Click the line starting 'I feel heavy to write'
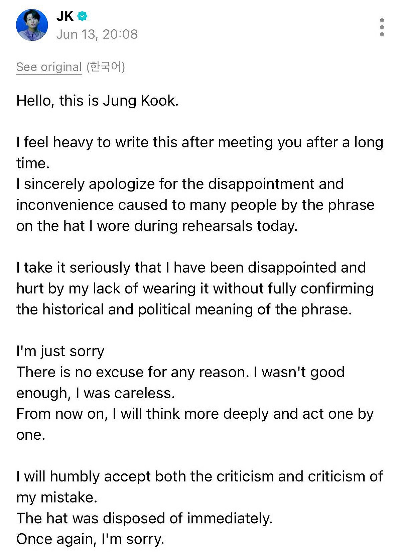 [199, 142]
